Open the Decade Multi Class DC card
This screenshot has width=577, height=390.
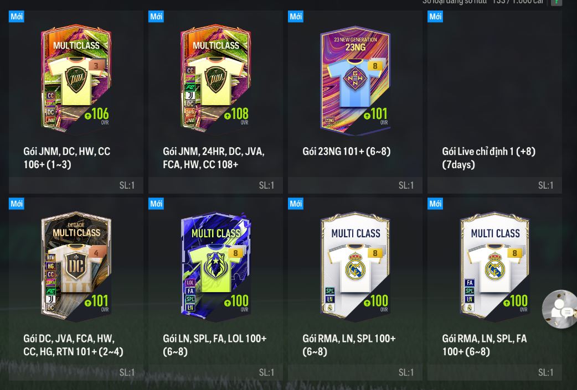point(76,266)
